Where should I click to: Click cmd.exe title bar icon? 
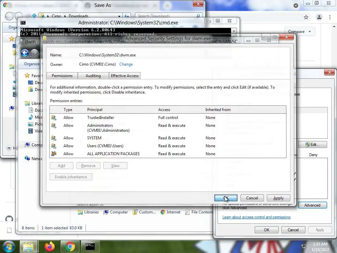click(23, 23)
